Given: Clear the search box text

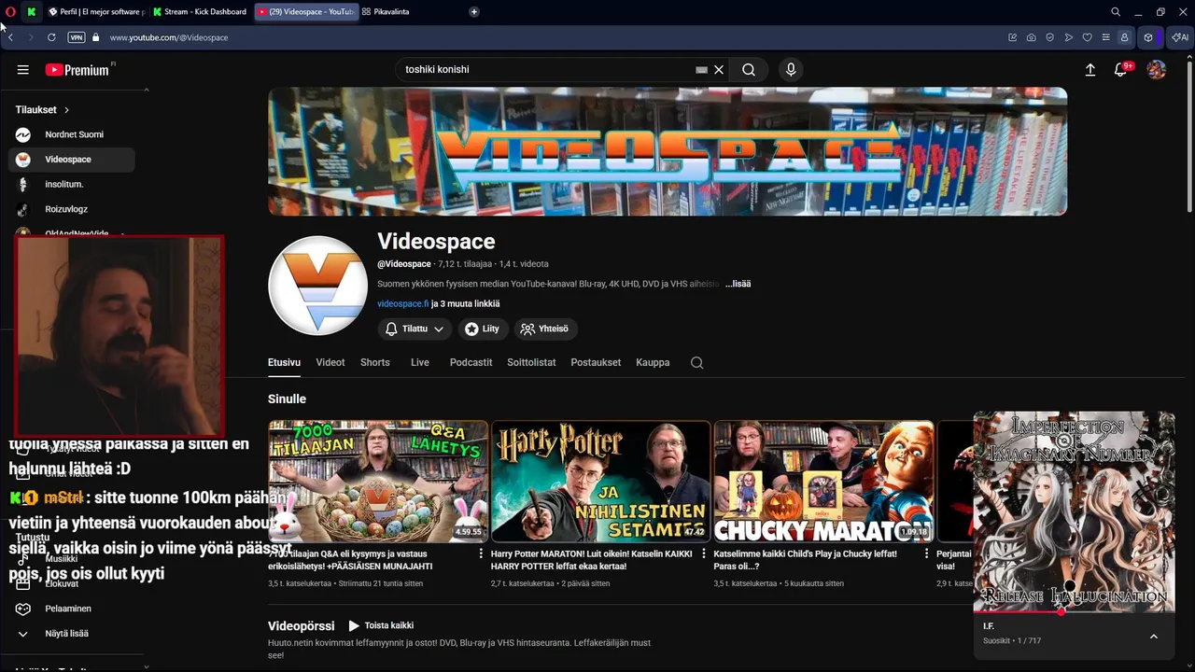Looking at the screenshot, I should click(719, 70).
